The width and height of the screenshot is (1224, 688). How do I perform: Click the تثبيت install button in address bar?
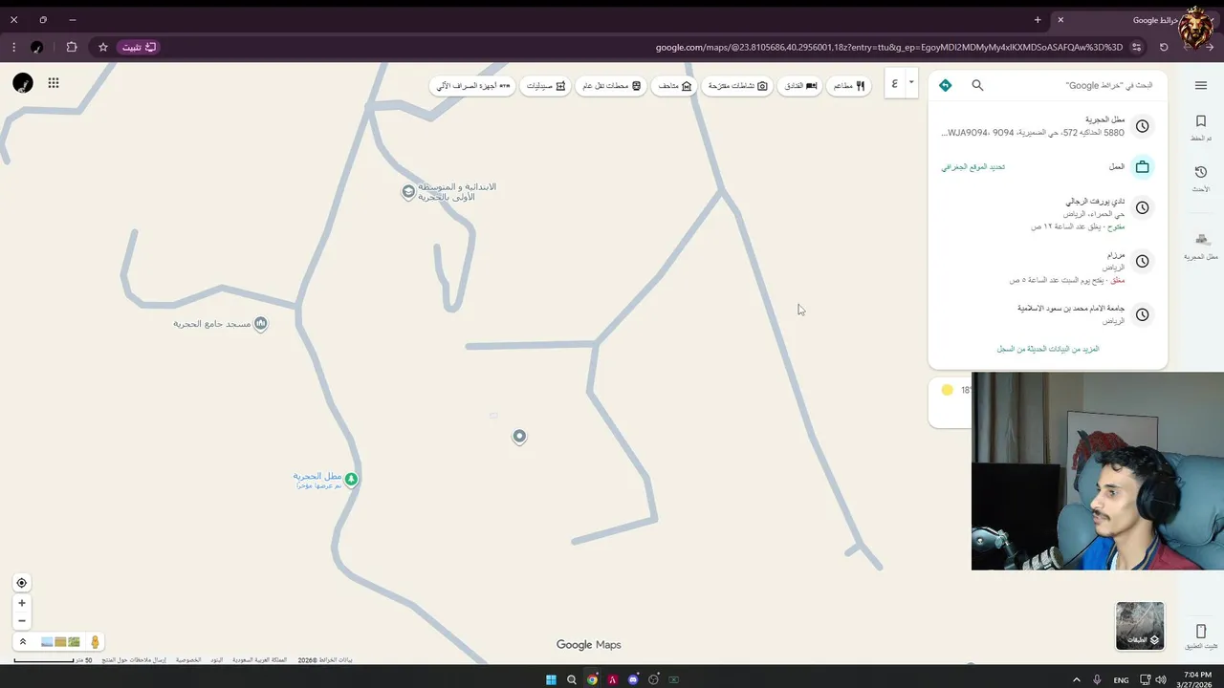[138, 47]
